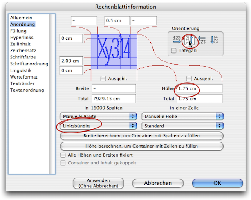Confirm dialog with OK button
Viewport: 251px width, 200px height.
click(x=217, y=183)
